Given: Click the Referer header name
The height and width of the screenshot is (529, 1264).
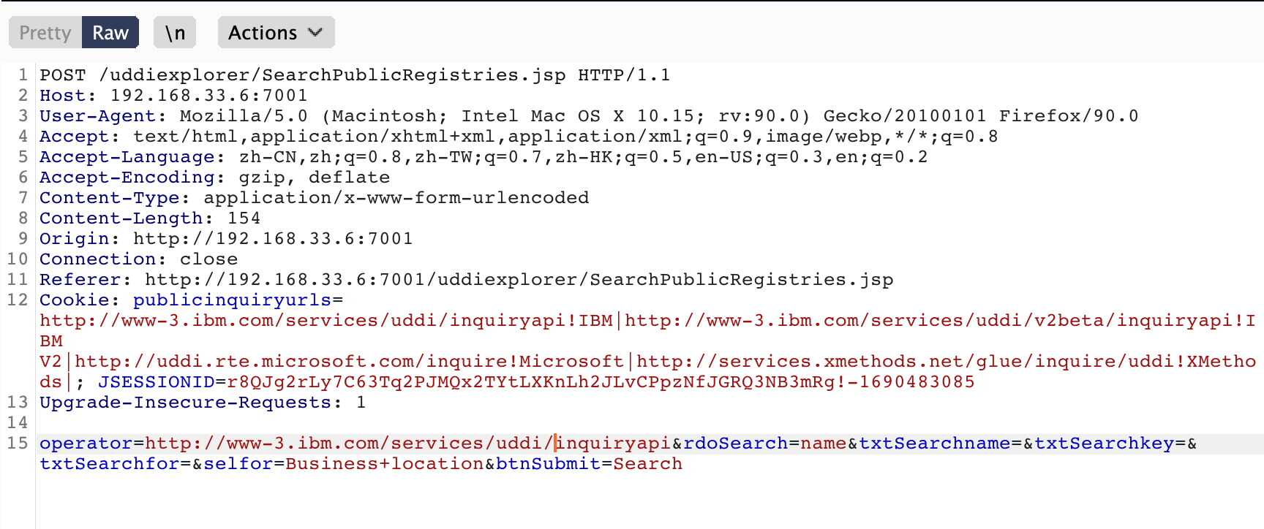Looking at the screenshot, I should [80, 280].
